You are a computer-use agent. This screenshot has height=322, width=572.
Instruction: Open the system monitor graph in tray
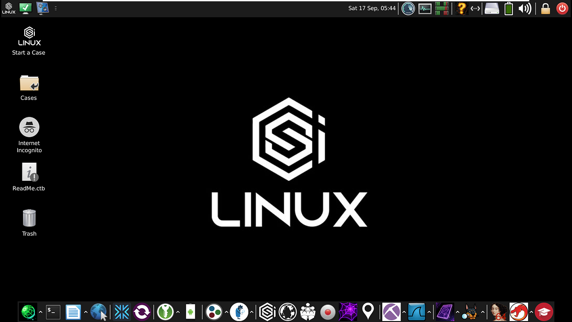(x=424, y=8)
